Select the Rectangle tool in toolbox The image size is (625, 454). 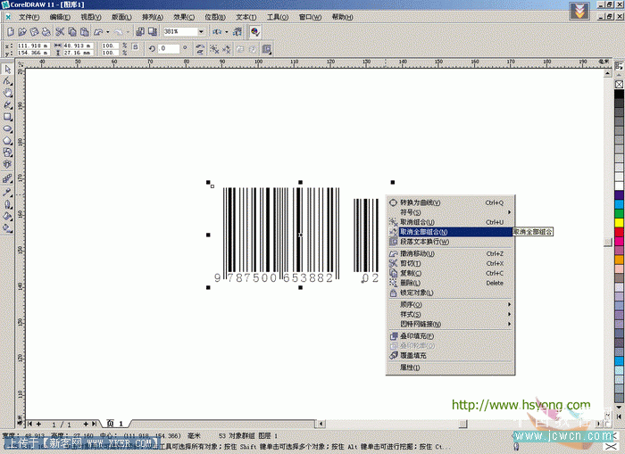pyautogui.click(x=8, y=116)
